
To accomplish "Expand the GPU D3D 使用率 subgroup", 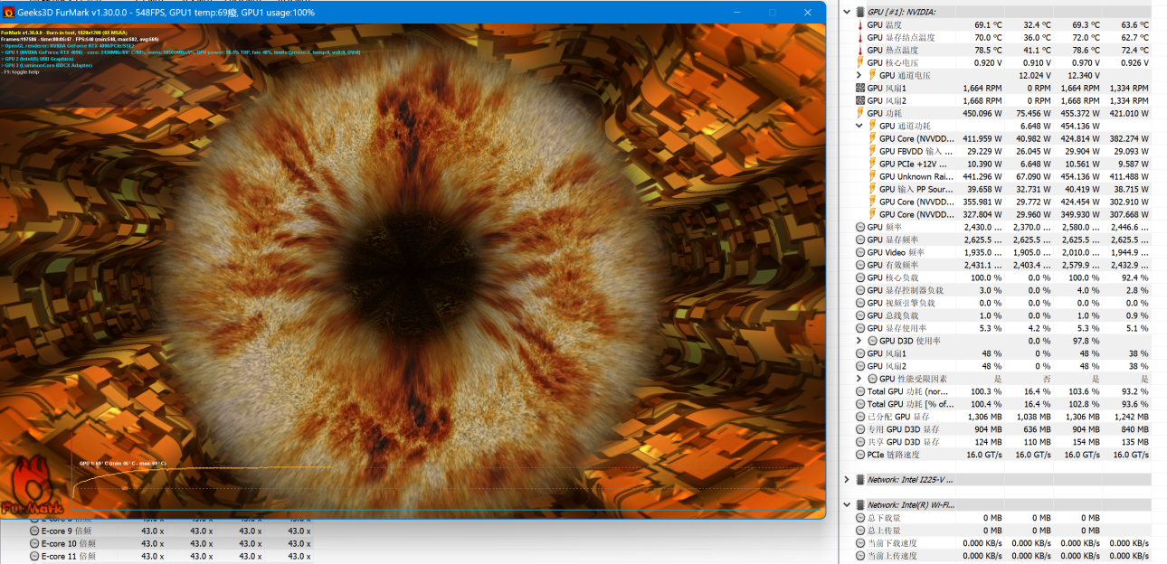I will click(x=859, y=342).
